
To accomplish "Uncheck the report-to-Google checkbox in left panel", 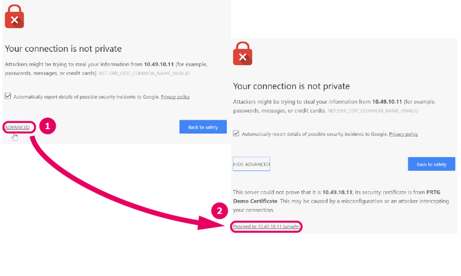I will pos(7,96).
